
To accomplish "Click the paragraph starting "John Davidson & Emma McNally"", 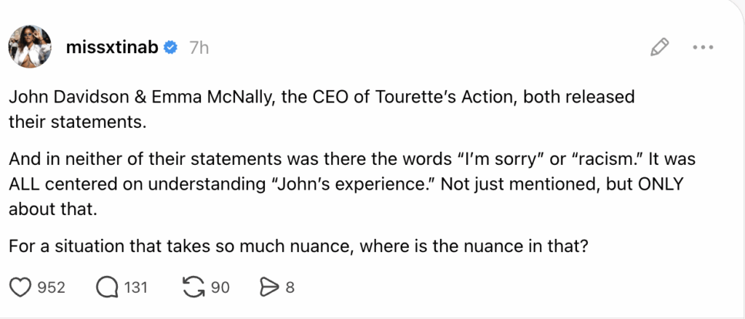I will pyautogui.click(x=312, y=97).
